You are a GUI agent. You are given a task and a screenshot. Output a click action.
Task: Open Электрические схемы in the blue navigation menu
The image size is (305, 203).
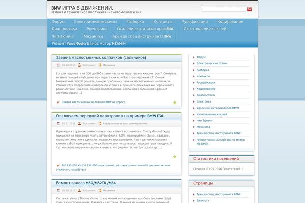click(96, 21)
